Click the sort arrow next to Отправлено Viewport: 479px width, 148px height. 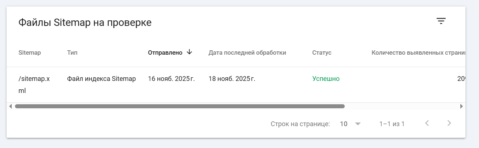(189, 52)
